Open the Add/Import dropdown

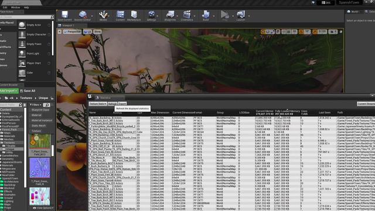pyautogui.click(x=9, y=91)
